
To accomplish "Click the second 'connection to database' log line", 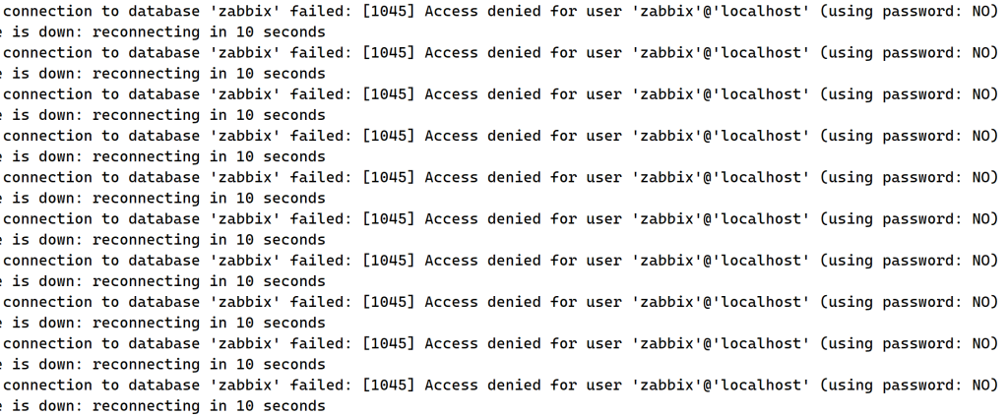I will [x=501, y=53].
